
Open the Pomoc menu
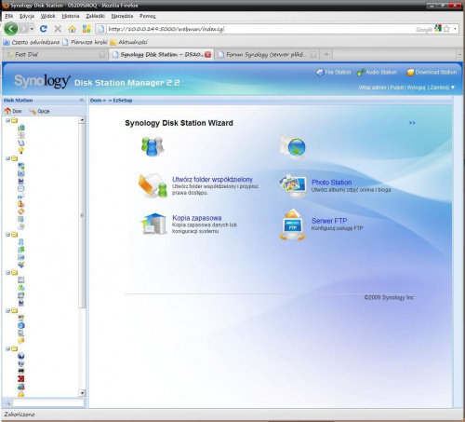tap(148, 16)
